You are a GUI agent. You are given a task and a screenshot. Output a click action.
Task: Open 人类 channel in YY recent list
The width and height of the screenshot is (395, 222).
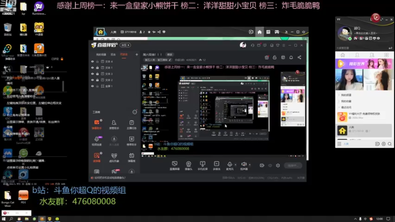tap(364, 130)
